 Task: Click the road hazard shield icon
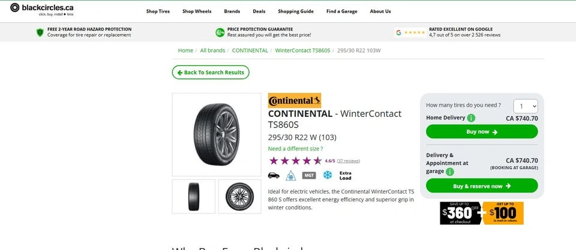[x=40, y=32]
